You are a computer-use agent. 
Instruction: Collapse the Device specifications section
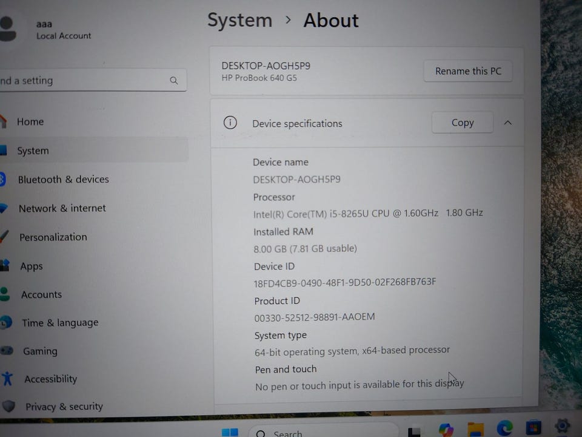click(508, 123)
